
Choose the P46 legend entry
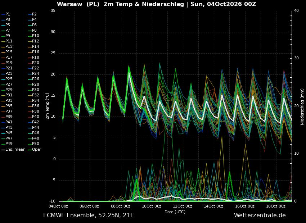point(33,133)
